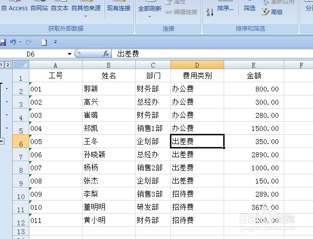The height and width of the screenshot is (239, 313).
Task: Select column F header
Action: (x=299, y=65)
